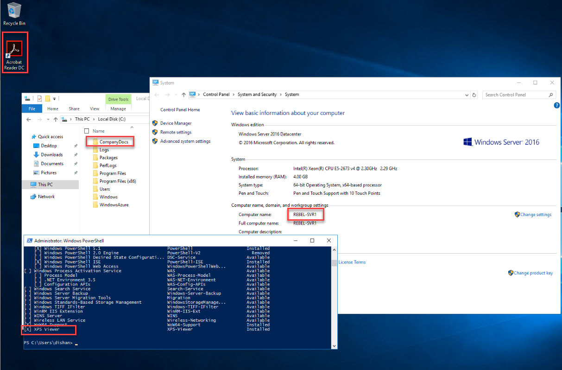Open the Manage tab under Drive Tools
The image size is (562, 370).
[118, 108]
